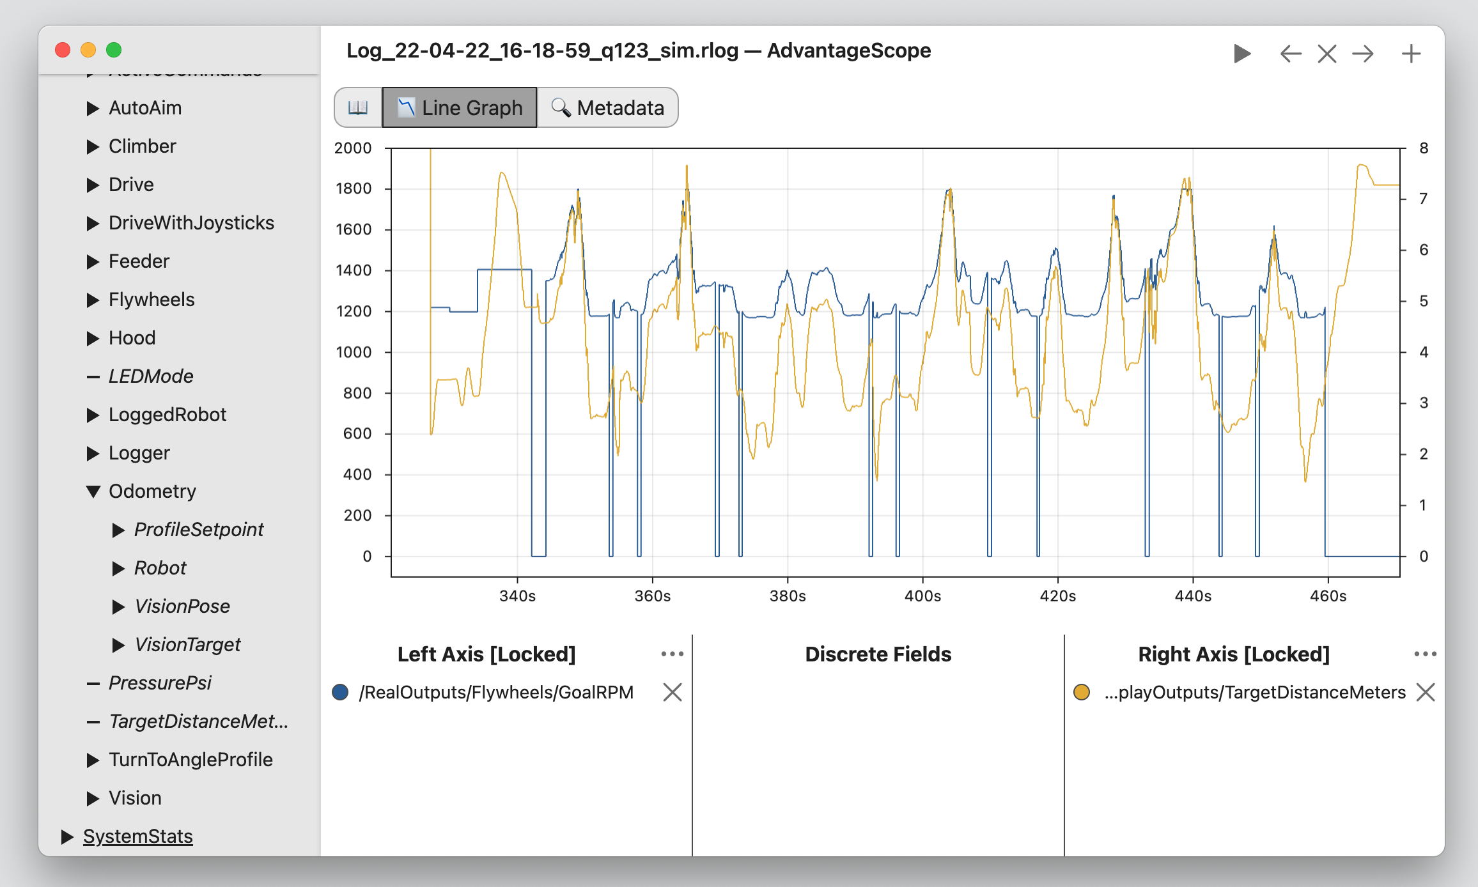
Task: Add a new tab with the plus icon
Action: coord(1411,54)
